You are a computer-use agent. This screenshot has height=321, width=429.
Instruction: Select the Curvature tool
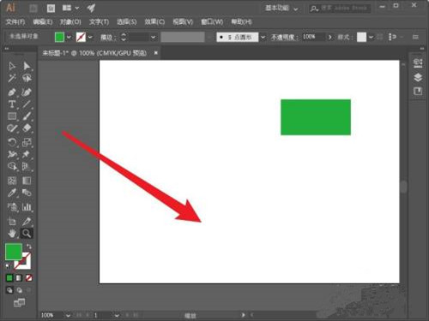point(27,92)
